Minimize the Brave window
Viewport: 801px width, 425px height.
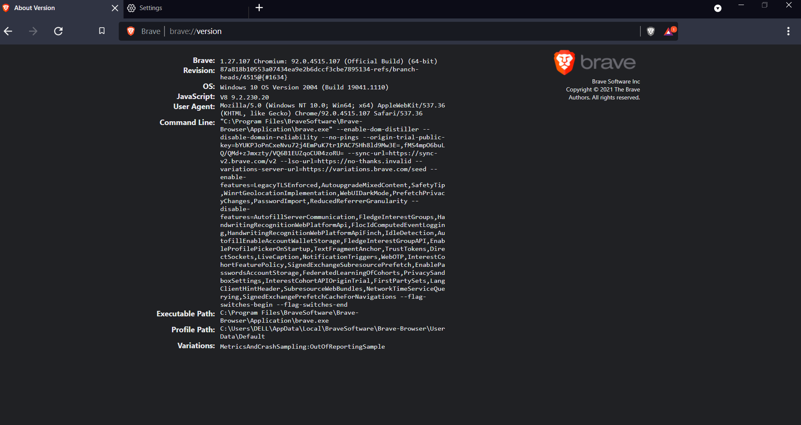[x=741, y=5]
